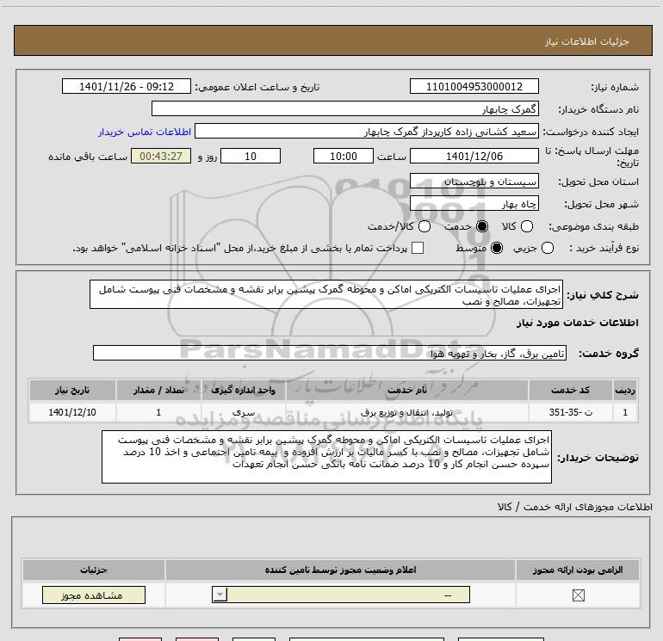Select the کالا radio button
Image resolution: width=663 pixels, height=641 pixels.
tap(527, 226)
